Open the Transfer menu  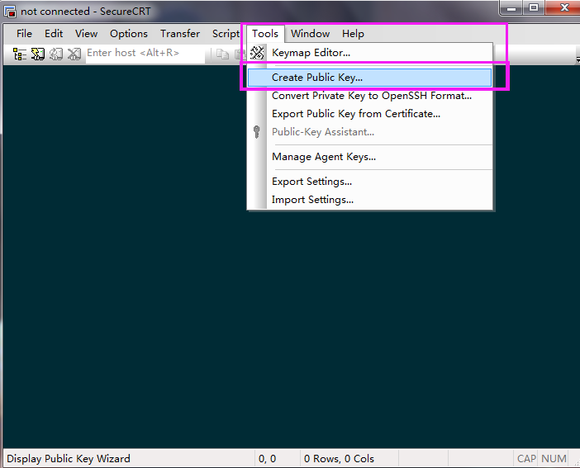[180, 34]
